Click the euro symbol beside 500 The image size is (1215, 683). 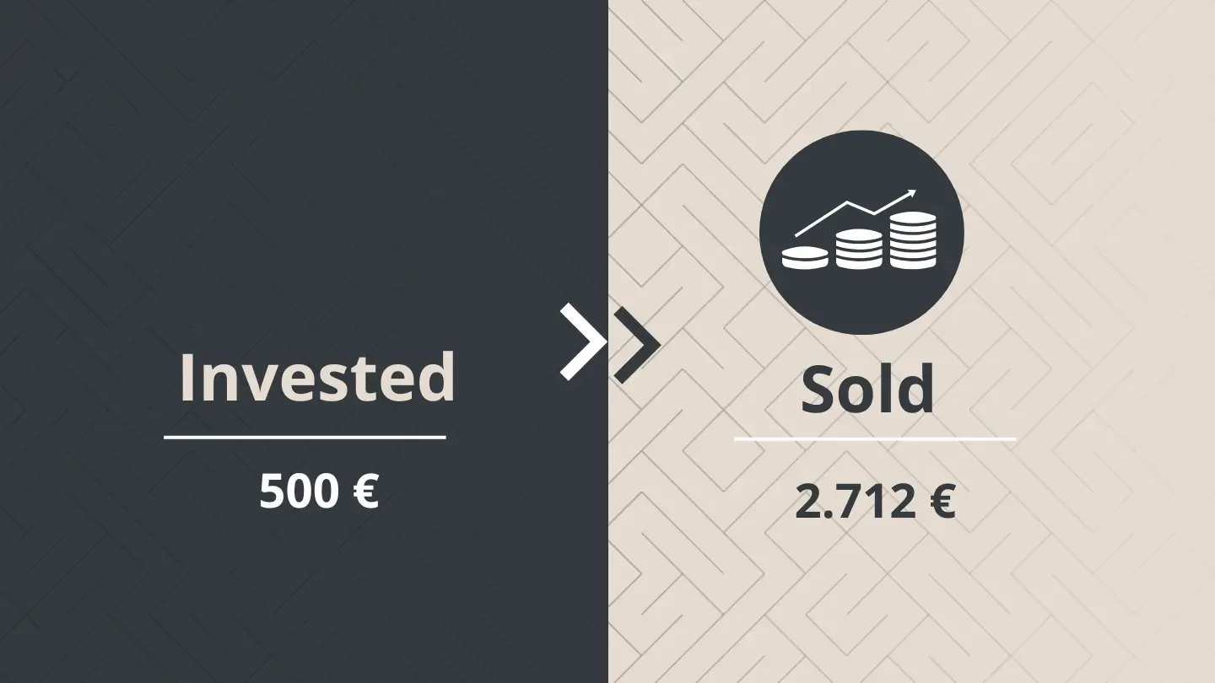click(x=364, y=491)
